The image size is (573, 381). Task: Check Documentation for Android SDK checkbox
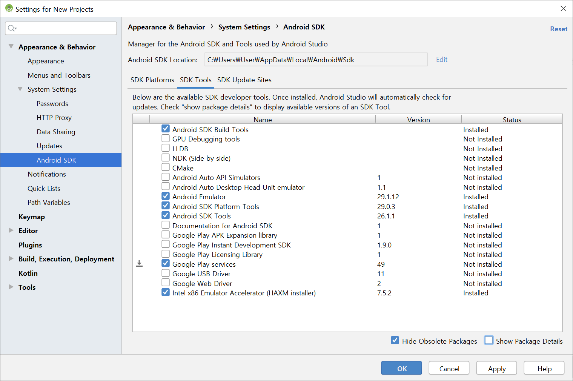[x=166, y=225]
